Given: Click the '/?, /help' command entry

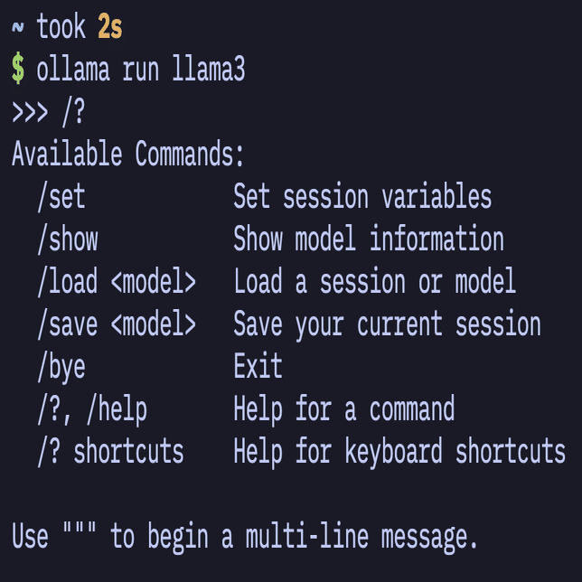Looking at the screenshot, I should [92, 409].
